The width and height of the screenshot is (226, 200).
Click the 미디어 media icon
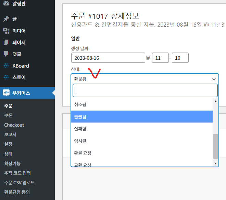(6, 31)
